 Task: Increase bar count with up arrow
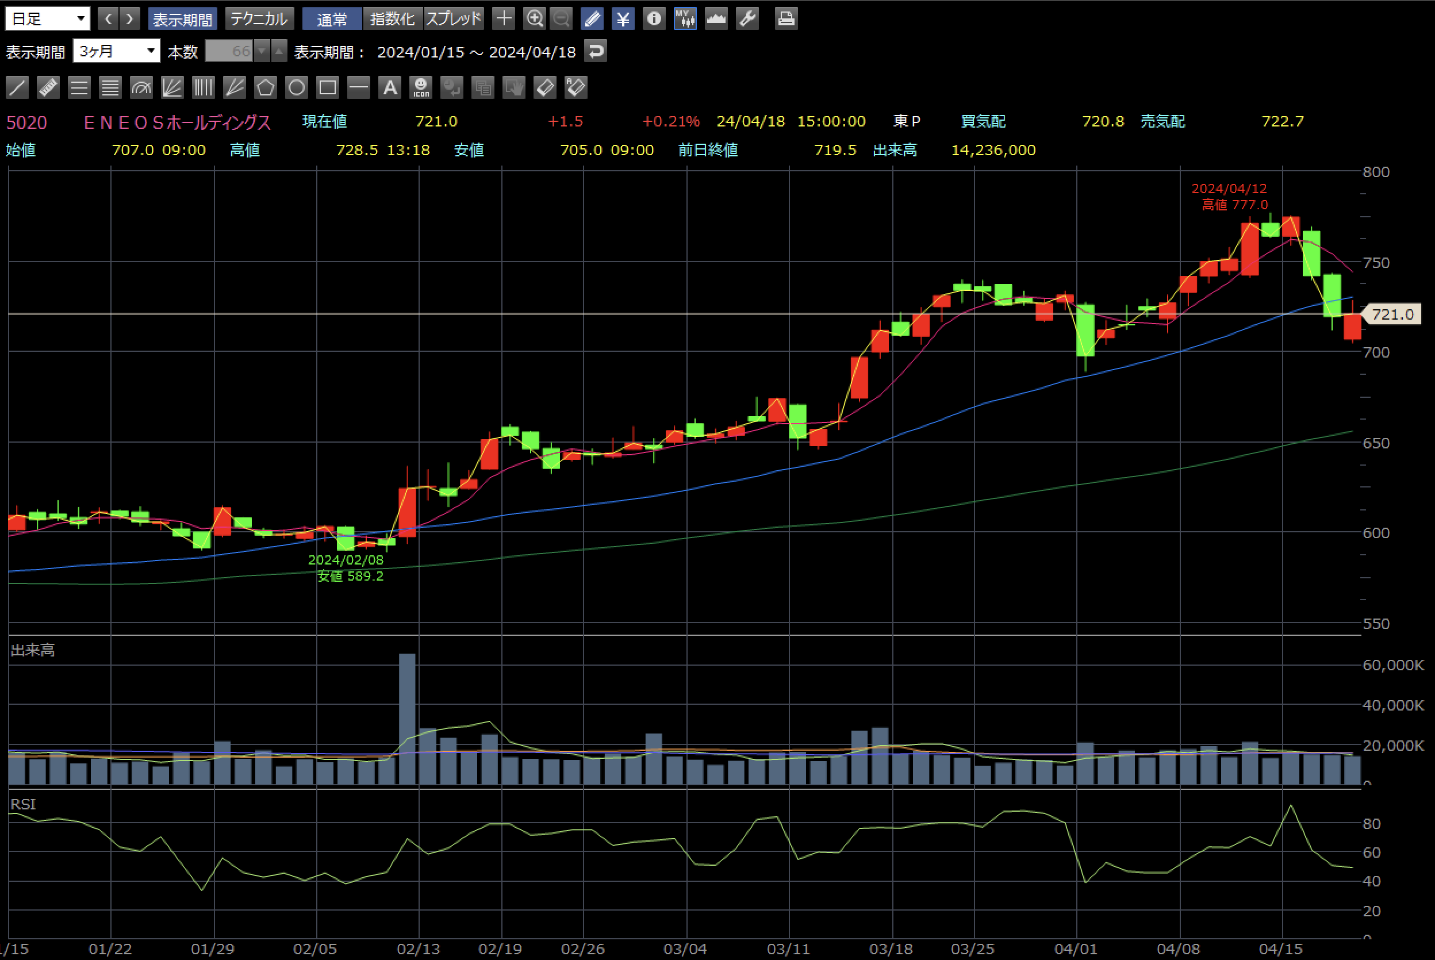(x=279, y=51)
